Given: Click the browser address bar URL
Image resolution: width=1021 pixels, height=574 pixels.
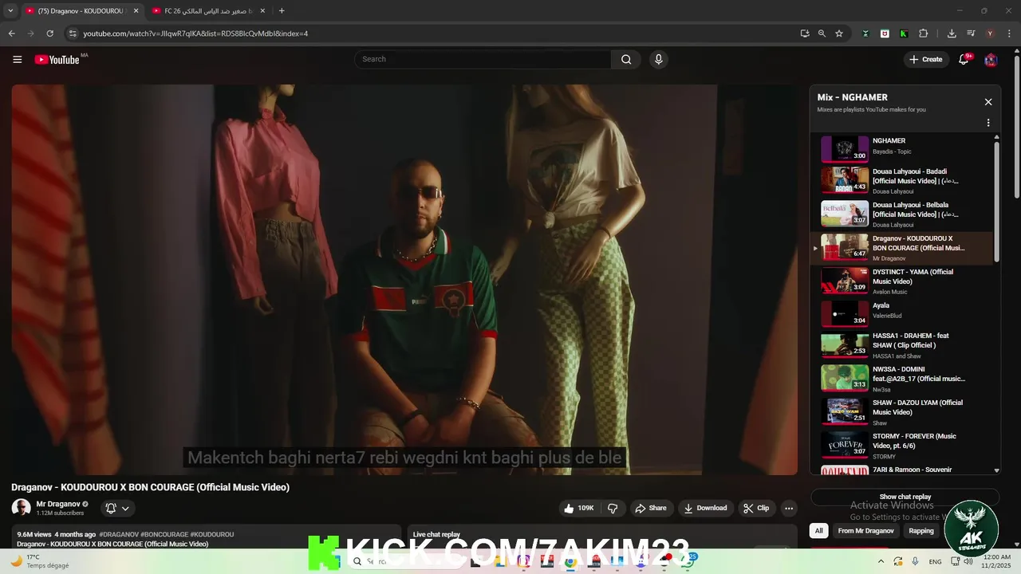Looking at the screenshot, I should coord(195,33).
